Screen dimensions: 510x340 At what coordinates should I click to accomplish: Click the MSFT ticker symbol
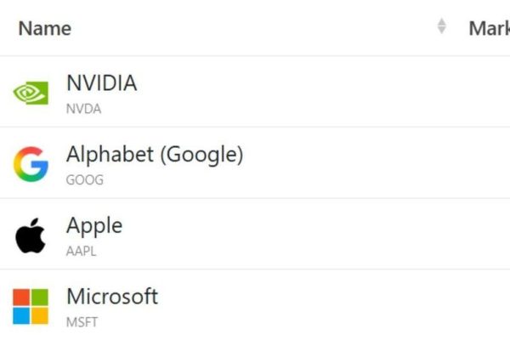pos(82,322)
